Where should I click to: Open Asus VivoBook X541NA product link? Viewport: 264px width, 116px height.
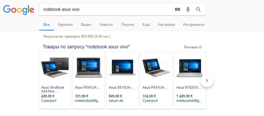coord(53,89)
